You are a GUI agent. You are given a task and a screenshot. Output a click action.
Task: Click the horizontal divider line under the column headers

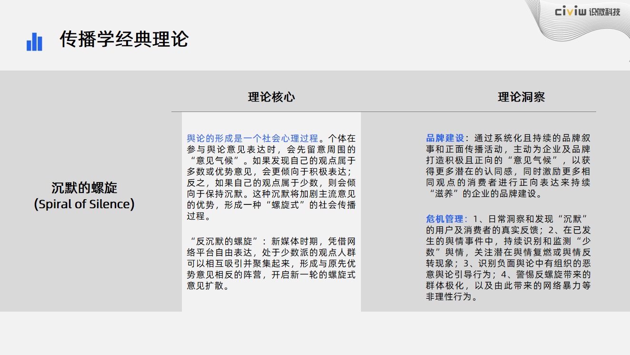[383, 112]
